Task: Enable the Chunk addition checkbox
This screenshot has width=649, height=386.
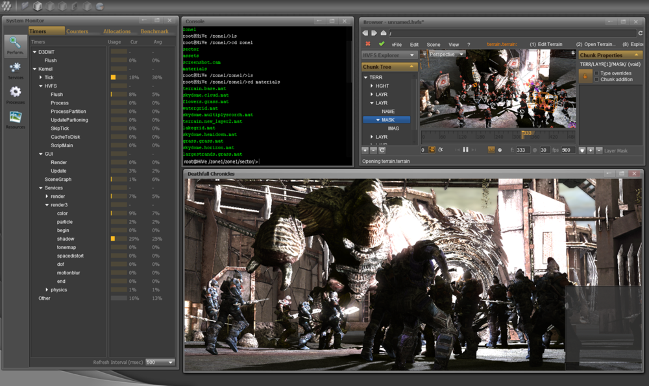Action: pyautogui.click(x=597, y=79)
